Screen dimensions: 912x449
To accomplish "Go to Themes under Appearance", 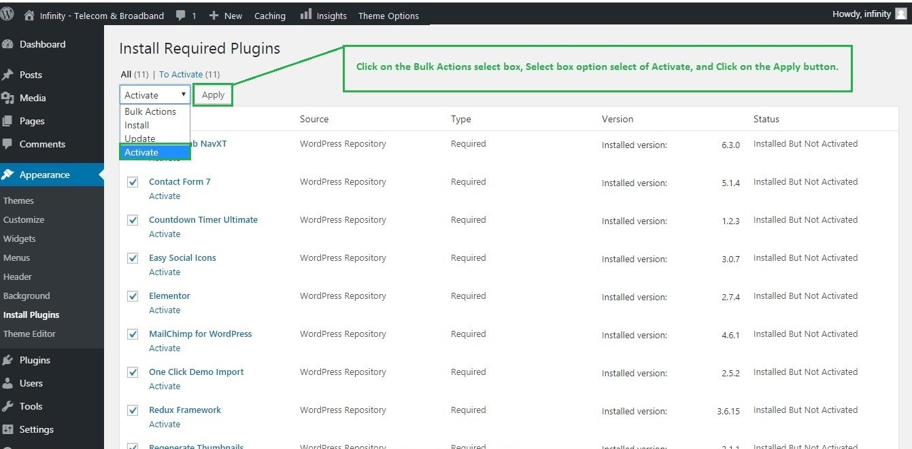I will 18,200.
